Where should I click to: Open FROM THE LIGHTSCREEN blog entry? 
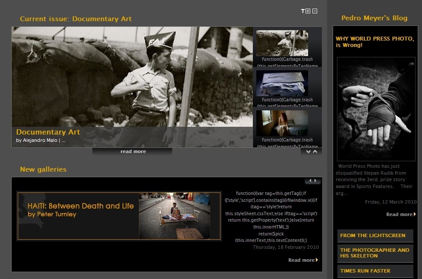pos(375,235)
